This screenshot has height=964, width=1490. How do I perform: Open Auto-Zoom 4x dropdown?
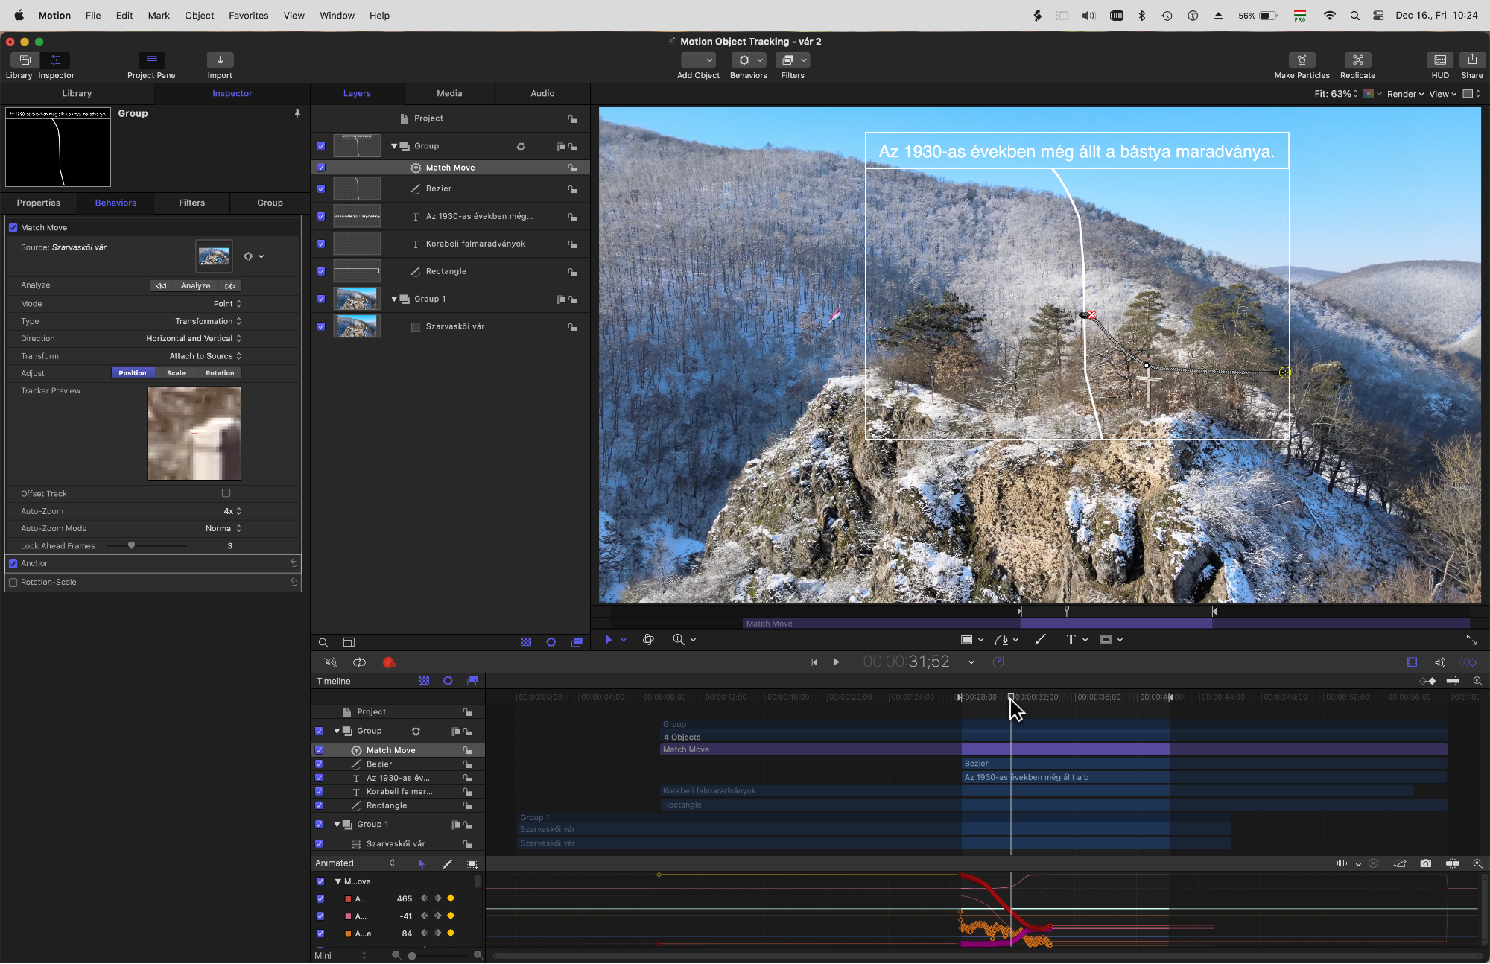(232, 512)
